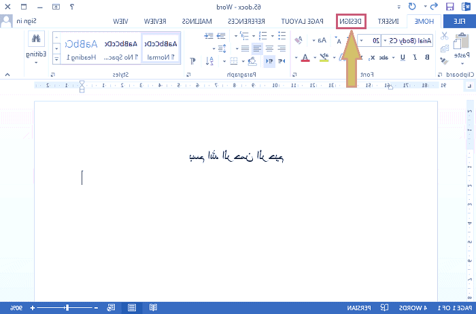Click the Save icon in title bar
This screenshot has height=314, width=476.
[450, 7]
